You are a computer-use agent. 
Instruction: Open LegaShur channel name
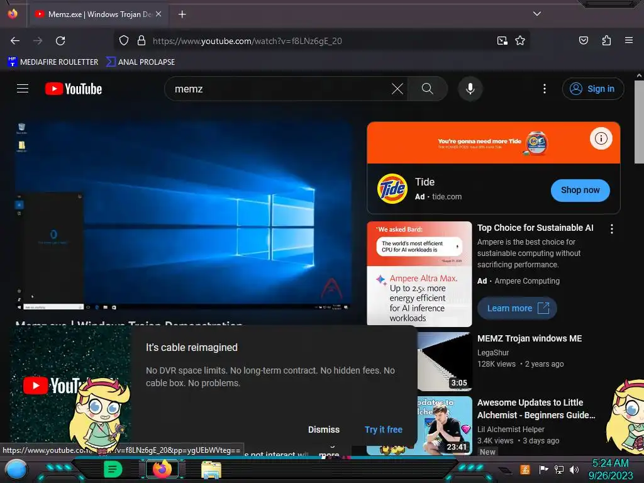pos(493,352)
